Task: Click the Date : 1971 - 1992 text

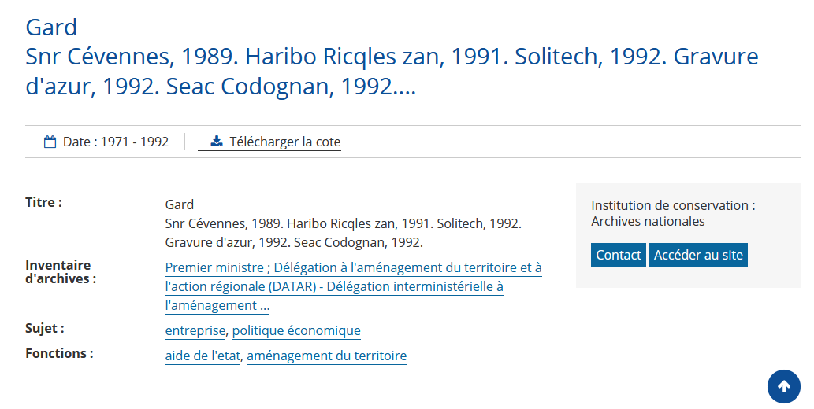Action: (x=116, y=142)
